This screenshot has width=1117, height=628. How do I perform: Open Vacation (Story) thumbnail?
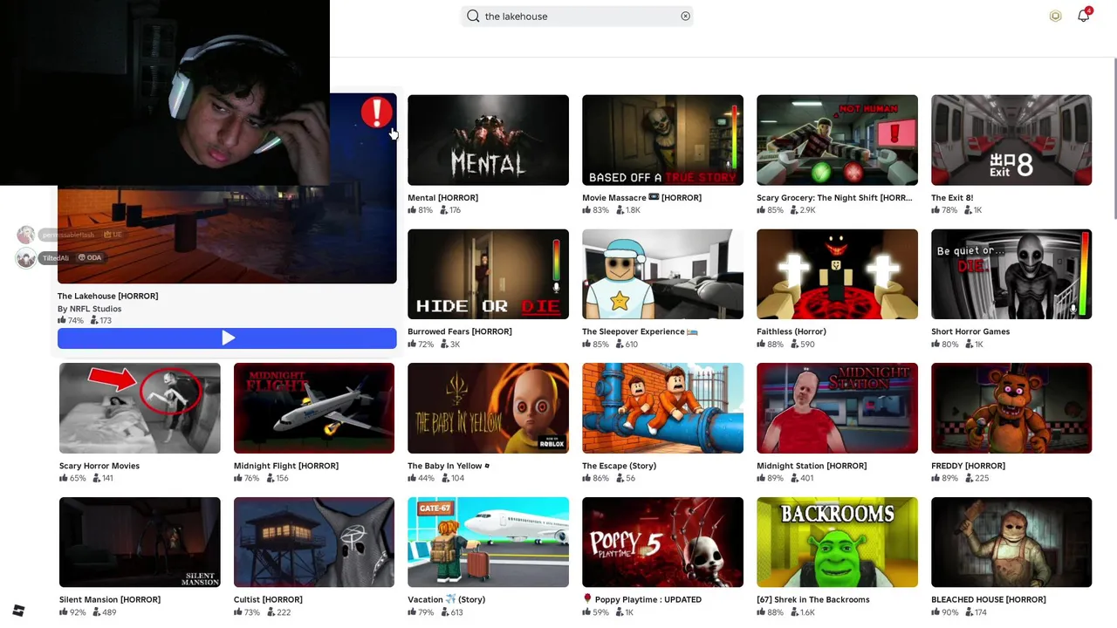pyautogui.click(x=488, y=542)
